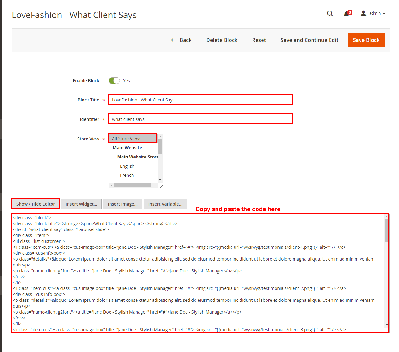Click Insert Widget... button
Screen dimensions: 399x352
click(81, 204)
